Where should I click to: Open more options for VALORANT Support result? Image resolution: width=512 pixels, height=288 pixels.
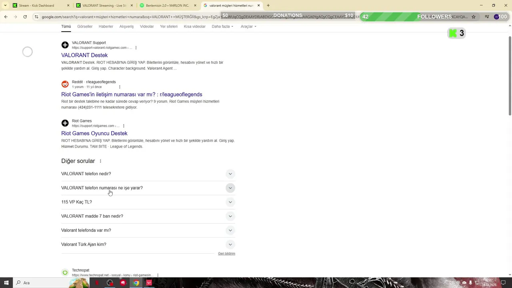pyautogui.click(x=136, y=48)
